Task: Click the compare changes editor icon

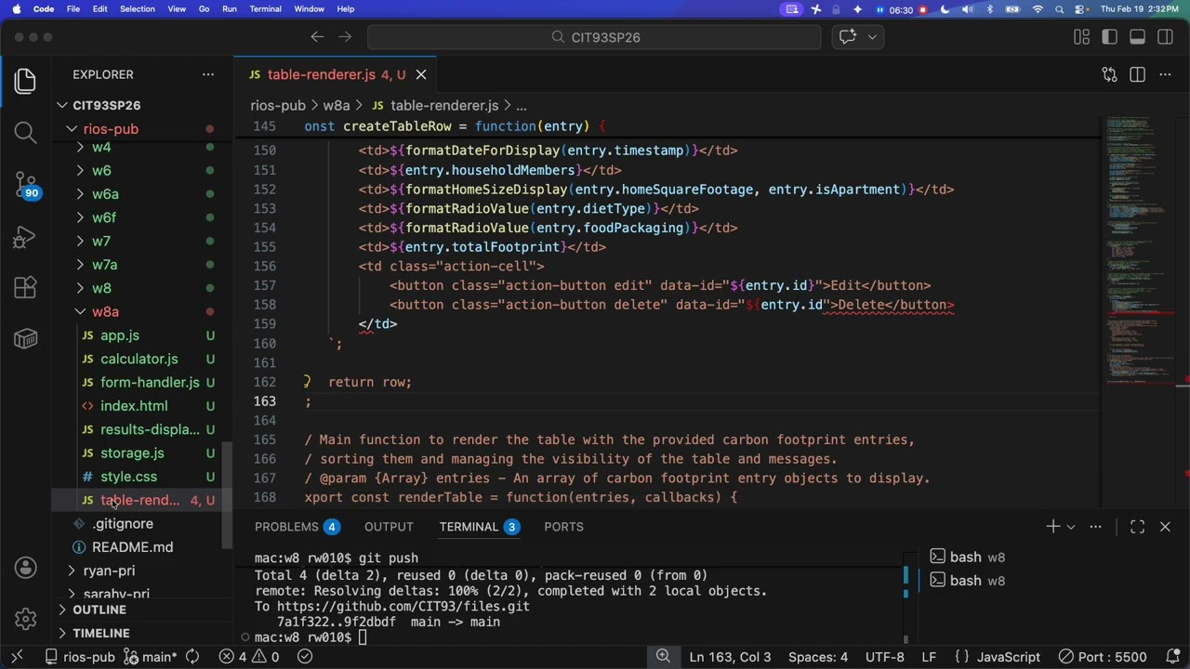Action: point(1109,74)
